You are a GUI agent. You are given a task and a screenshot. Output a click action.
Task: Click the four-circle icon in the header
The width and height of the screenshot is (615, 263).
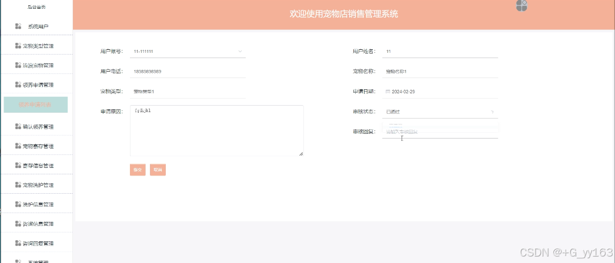tap(522, 5)
